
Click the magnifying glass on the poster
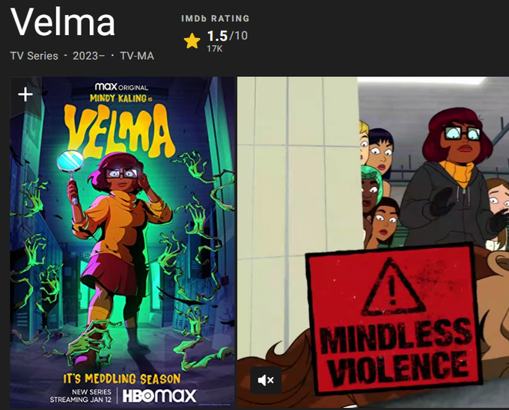(x=71, y=174)
